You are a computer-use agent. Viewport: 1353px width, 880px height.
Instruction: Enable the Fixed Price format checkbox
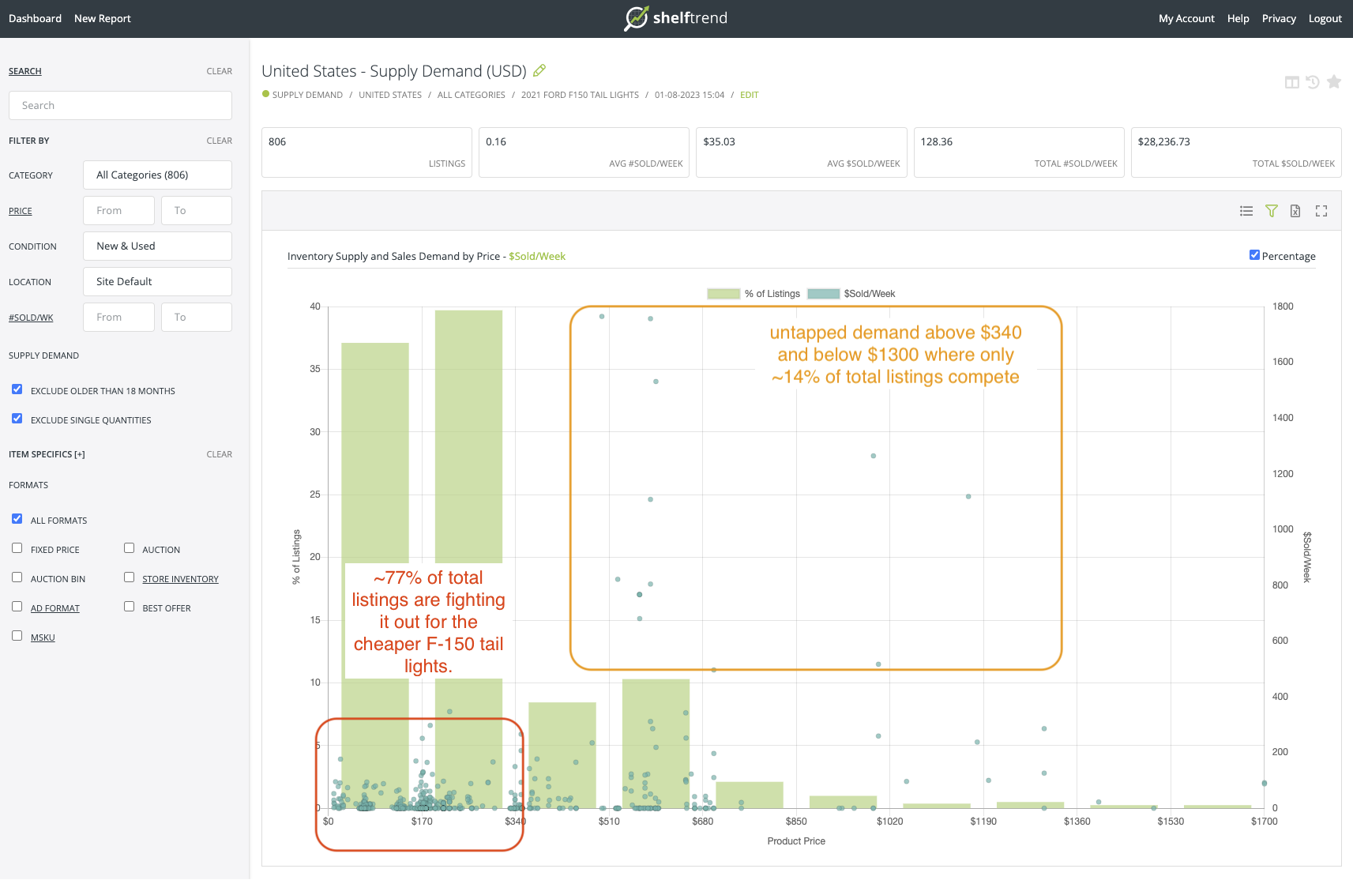(x=17, y=548)
